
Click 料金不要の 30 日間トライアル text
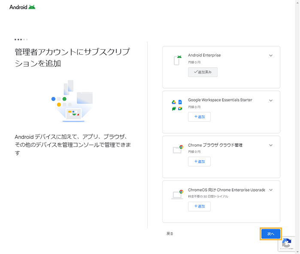pos(208,196)
